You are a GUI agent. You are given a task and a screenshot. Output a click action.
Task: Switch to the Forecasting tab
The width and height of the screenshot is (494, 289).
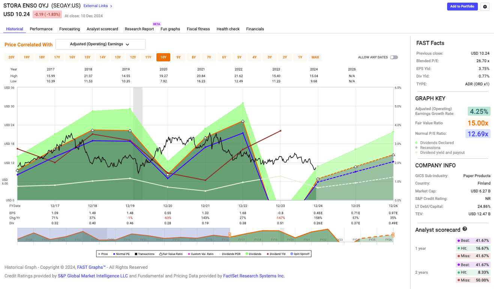[x=69, y=29]
